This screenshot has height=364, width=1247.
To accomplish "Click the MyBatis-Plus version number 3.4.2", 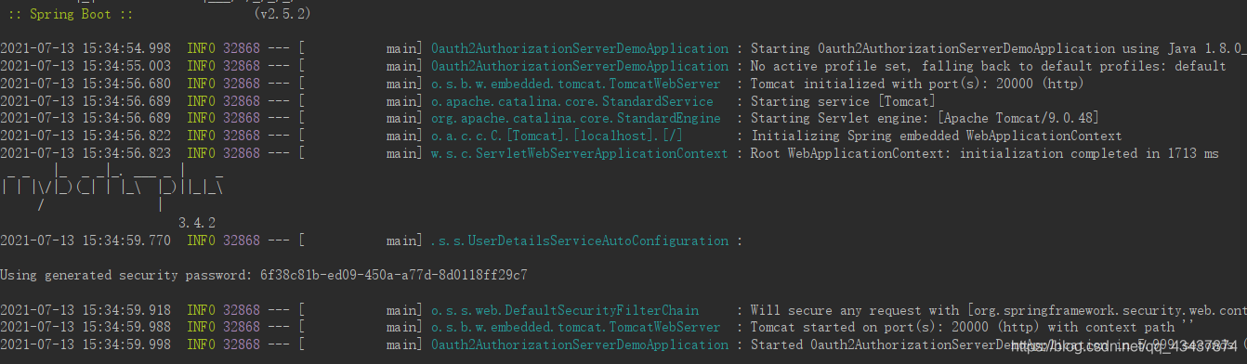I will coord(197,223).
